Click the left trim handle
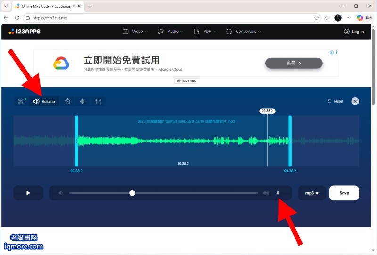The width and height of the screenshot is (377, 255). click(x=76, y=141)
